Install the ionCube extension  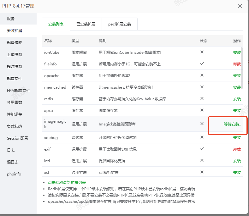click(237, 53)
